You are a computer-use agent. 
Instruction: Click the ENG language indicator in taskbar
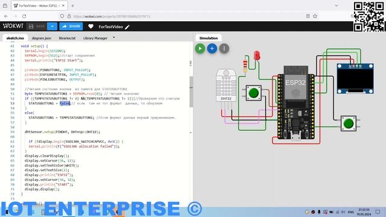click(351, 212)
